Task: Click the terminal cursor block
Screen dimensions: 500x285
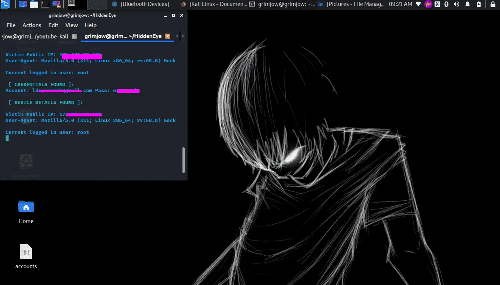Action: (7, 138)
